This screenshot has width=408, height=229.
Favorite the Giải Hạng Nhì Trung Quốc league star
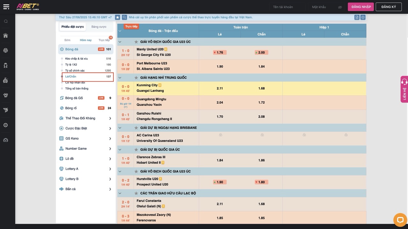point(136,78)
